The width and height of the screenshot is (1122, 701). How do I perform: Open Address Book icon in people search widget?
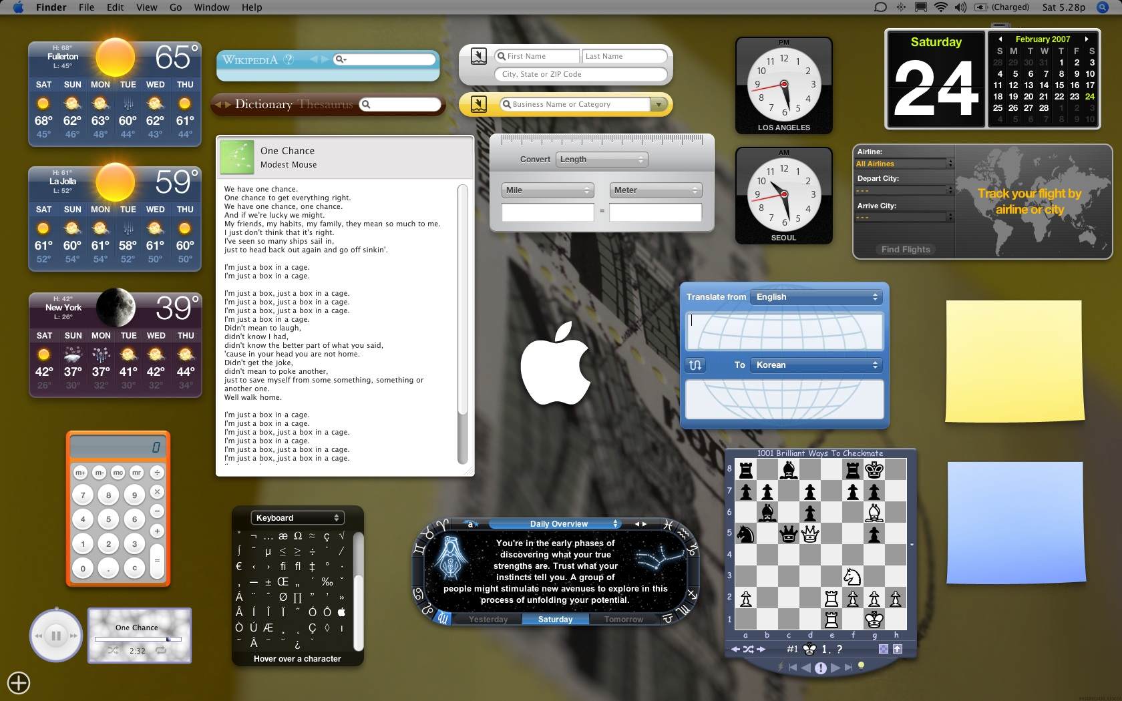[479, 55]
